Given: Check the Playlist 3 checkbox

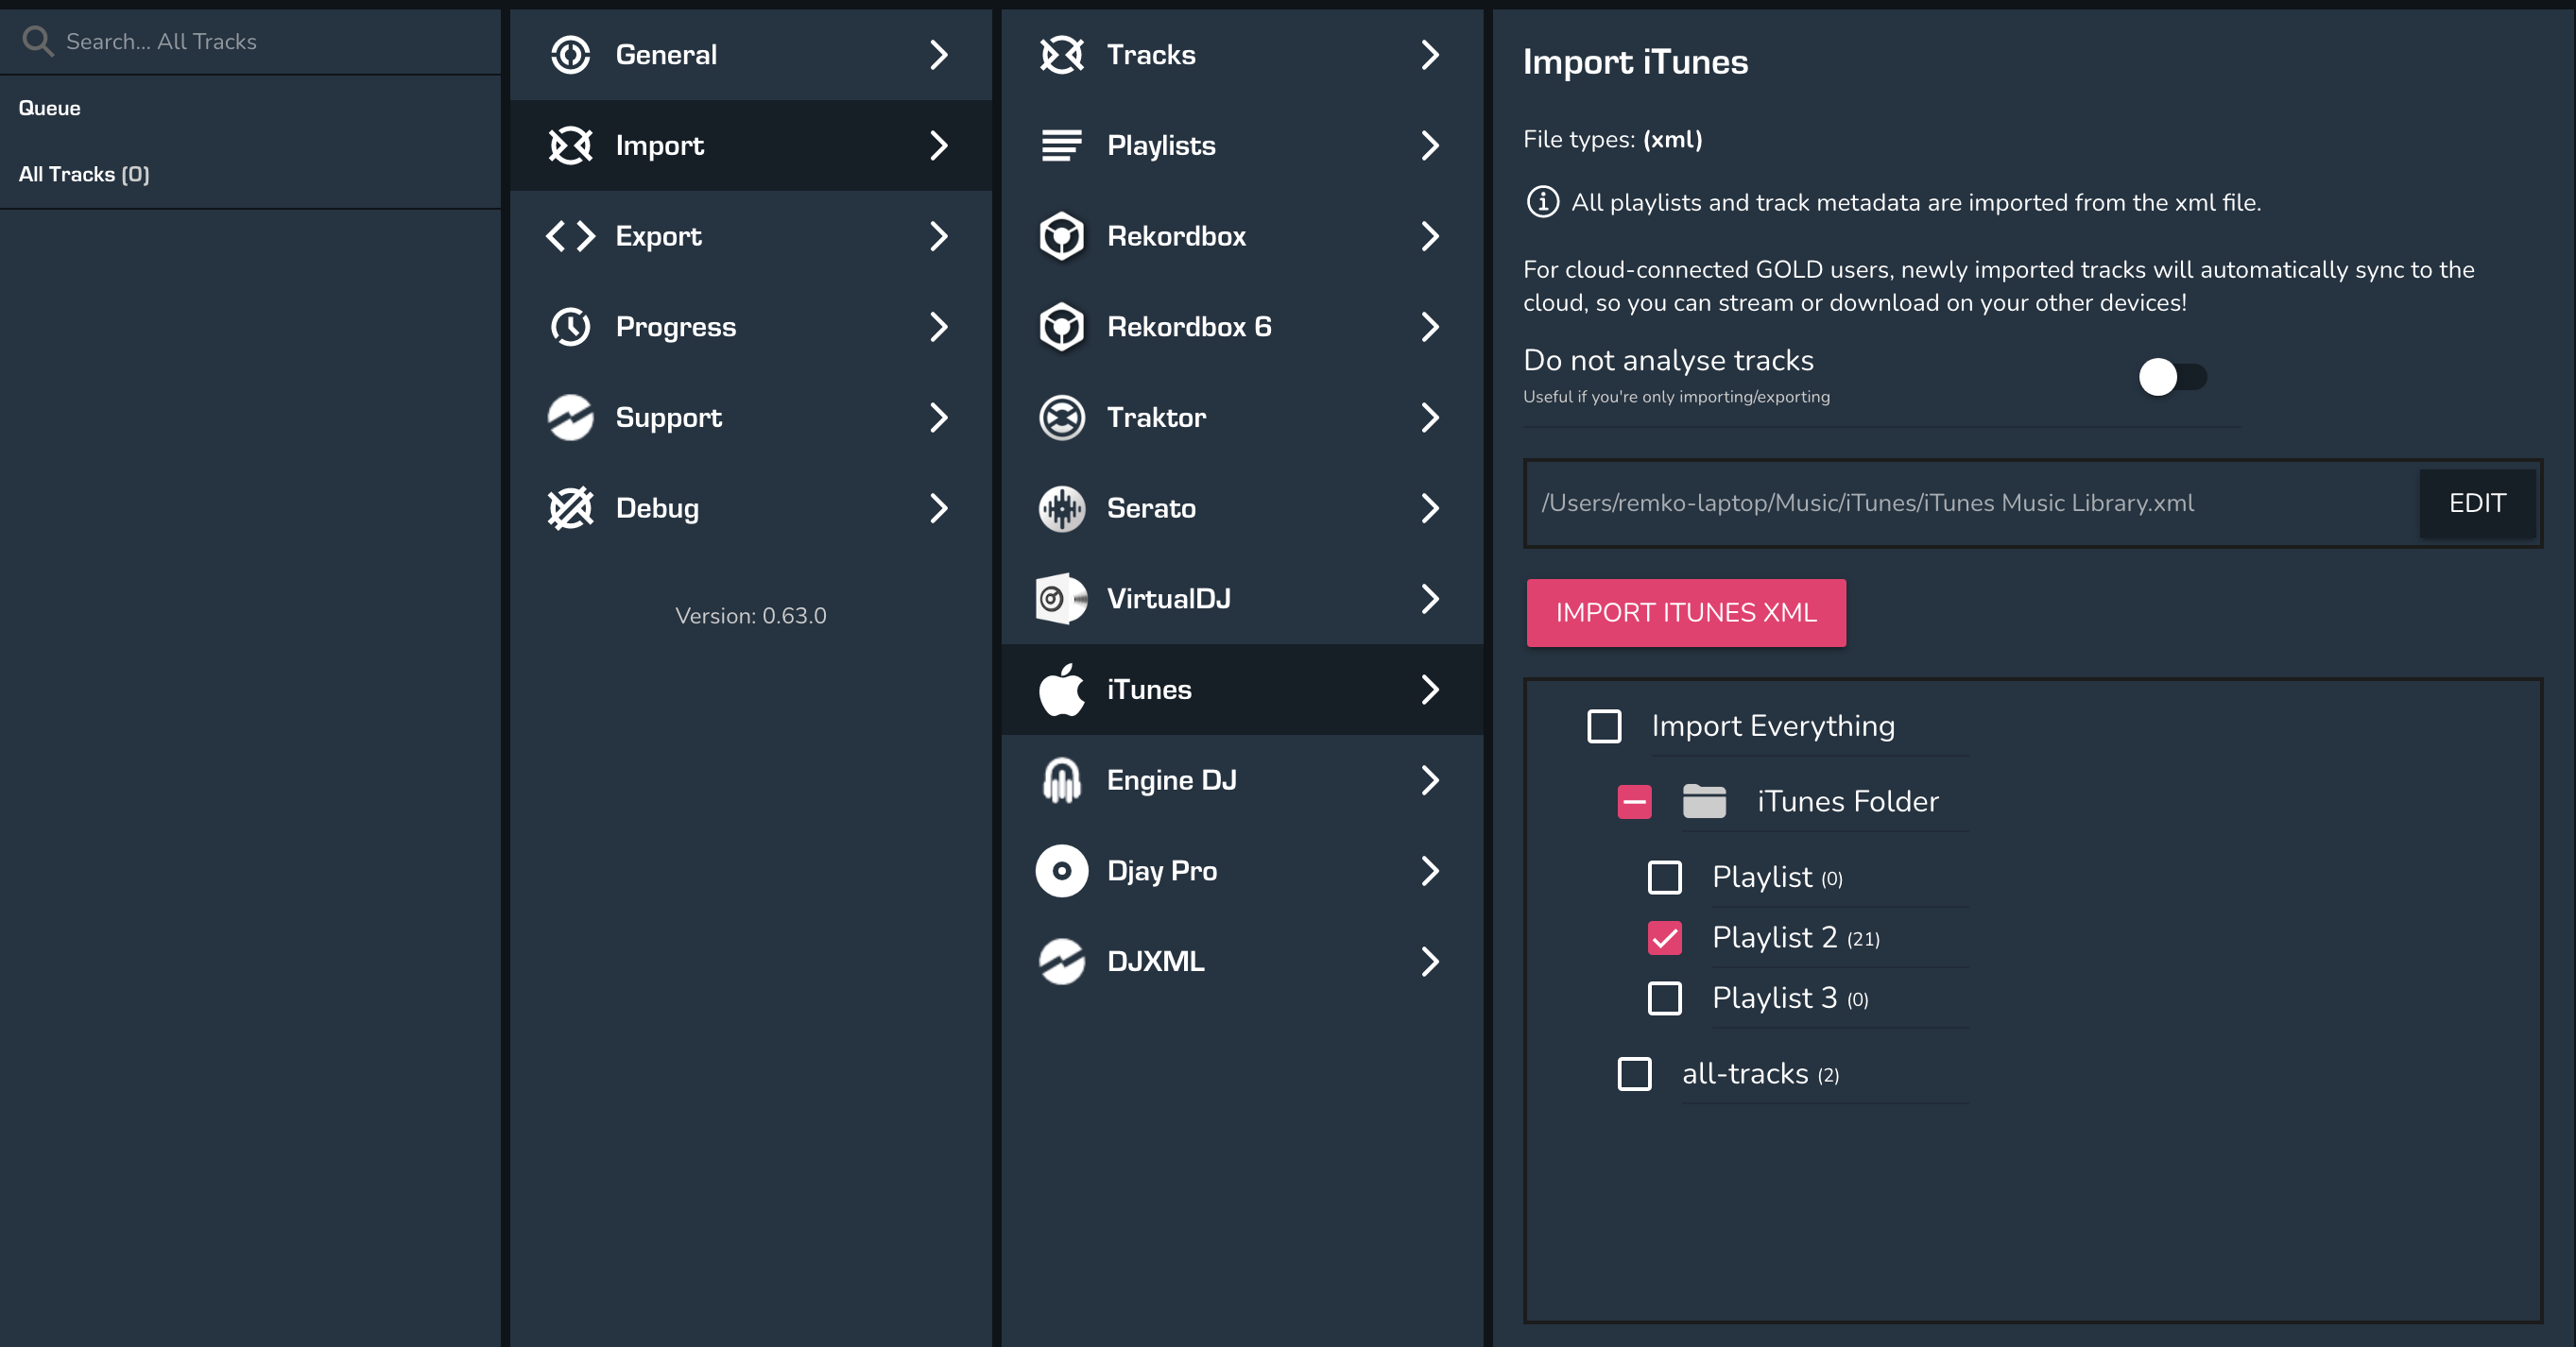Looking at the screenshot, I should pos(1665,998).
